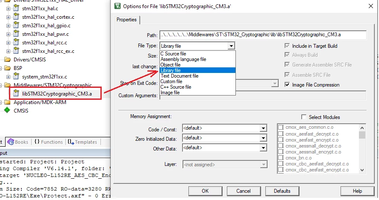Check the cmox_bn.c.o module
Screen dimensions: 379x200
(x=281, y=158)
